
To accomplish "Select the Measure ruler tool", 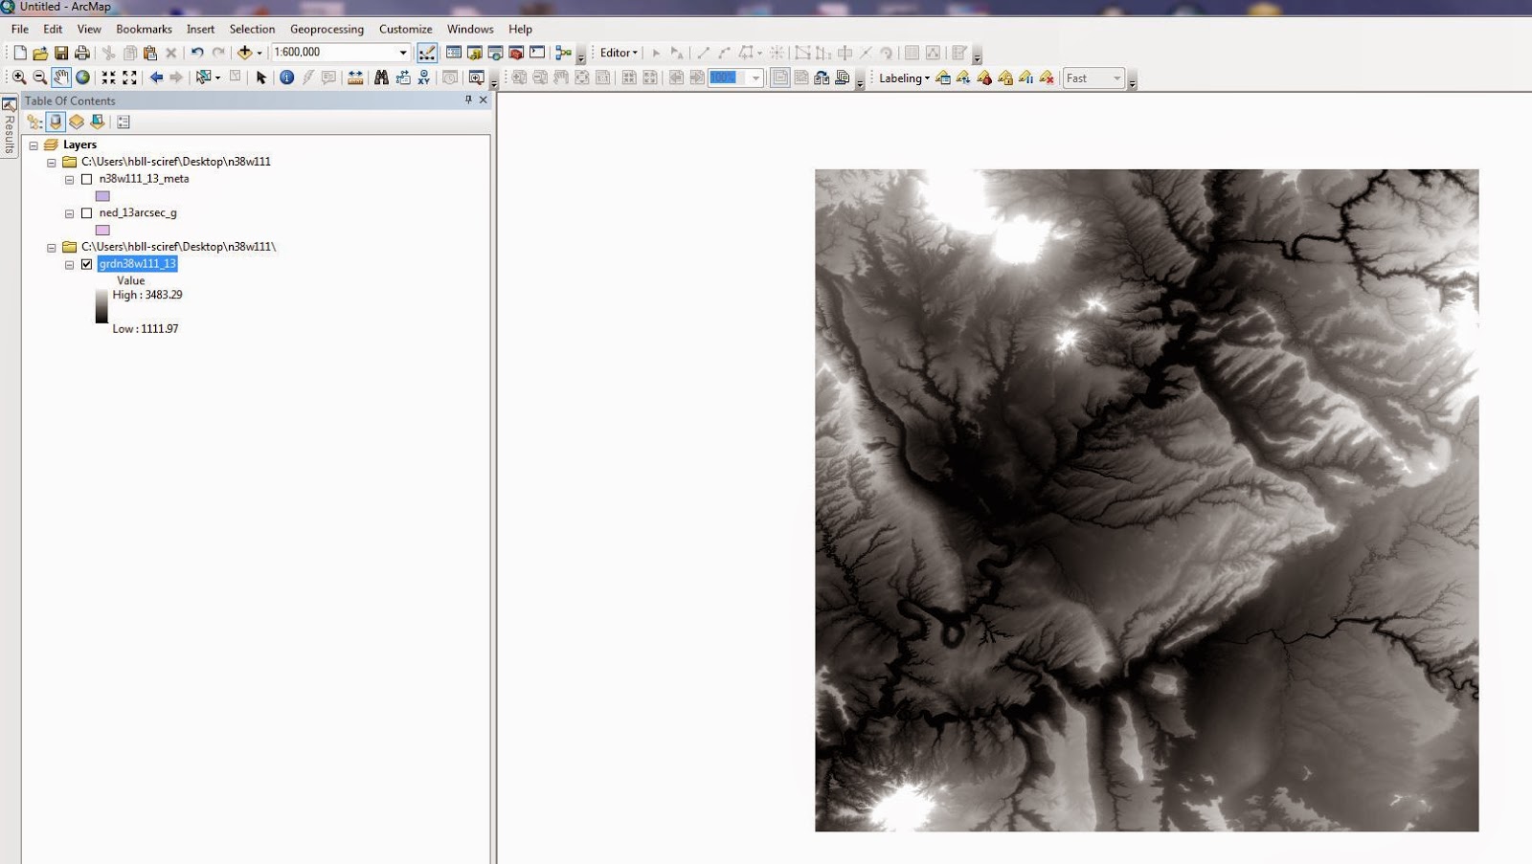I will pos(355,78).
